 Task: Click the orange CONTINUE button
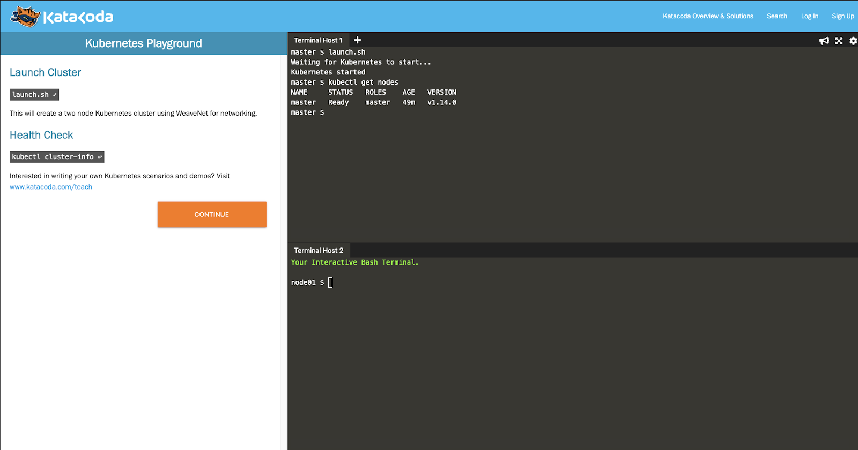(x=212, y=214)
